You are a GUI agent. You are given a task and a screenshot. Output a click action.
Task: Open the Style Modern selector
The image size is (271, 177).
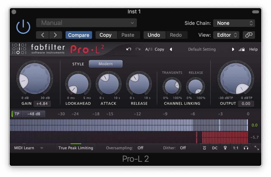tap(106, 64)
